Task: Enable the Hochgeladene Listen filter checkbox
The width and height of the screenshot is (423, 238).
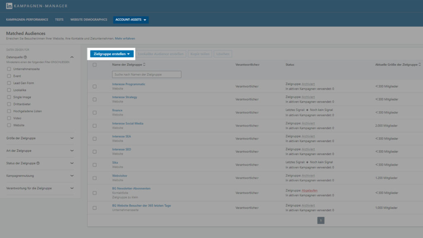Action: coord(9,111)
